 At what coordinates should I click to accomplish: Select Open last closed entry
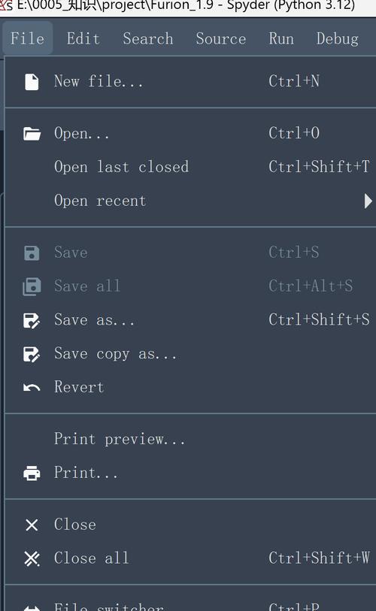coord(190,167)
